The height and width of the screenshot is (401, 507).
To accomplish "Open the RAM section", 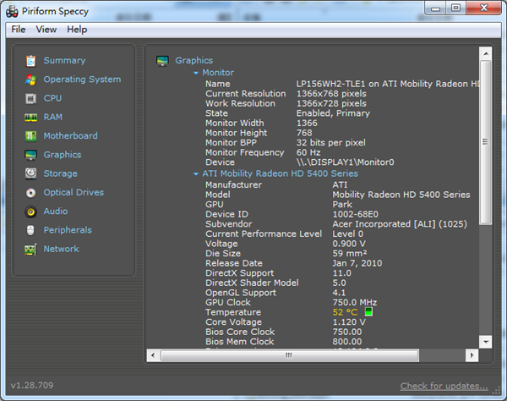I will pyautogui.click(x=53, y=117).
